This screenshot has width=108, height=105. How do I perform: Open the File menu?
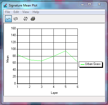coord(8,12)
